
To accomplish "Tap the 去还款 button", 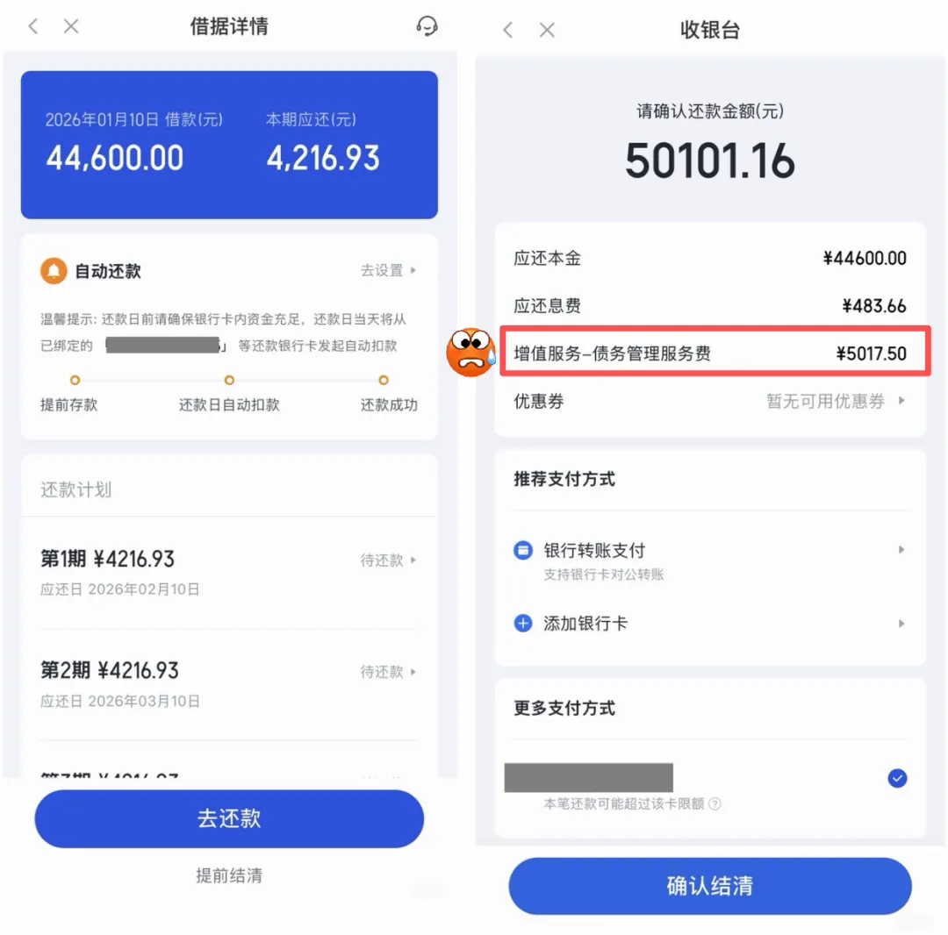I will click(x=229, y=818).
